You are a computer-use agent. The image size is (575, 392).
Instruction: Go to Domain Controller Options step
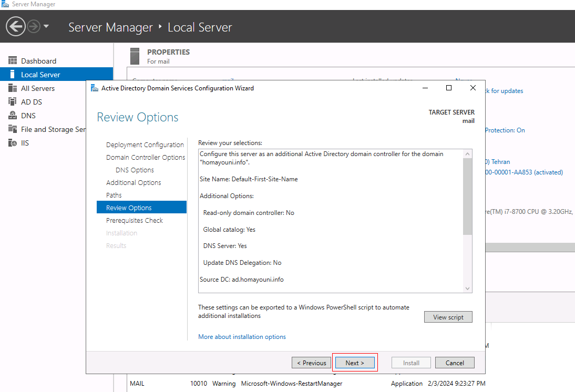tap(146, 157)
